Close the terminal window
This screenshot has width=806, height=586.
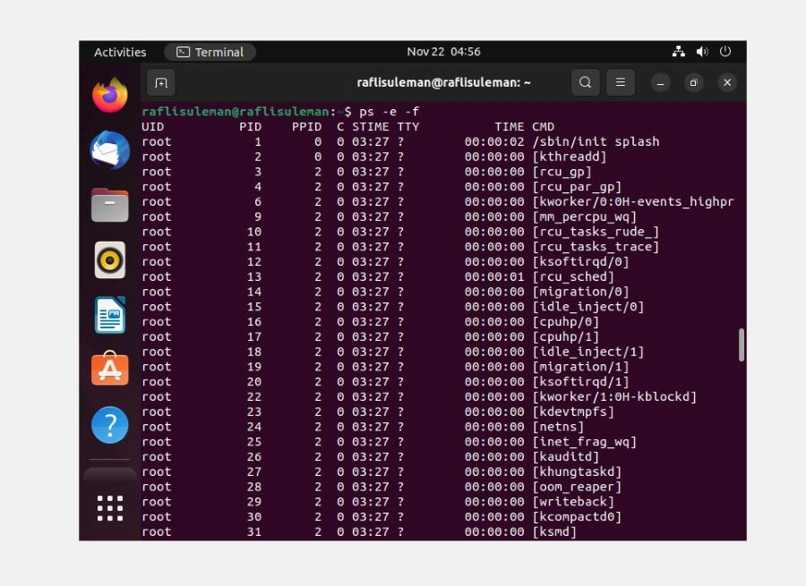(727, 82)
